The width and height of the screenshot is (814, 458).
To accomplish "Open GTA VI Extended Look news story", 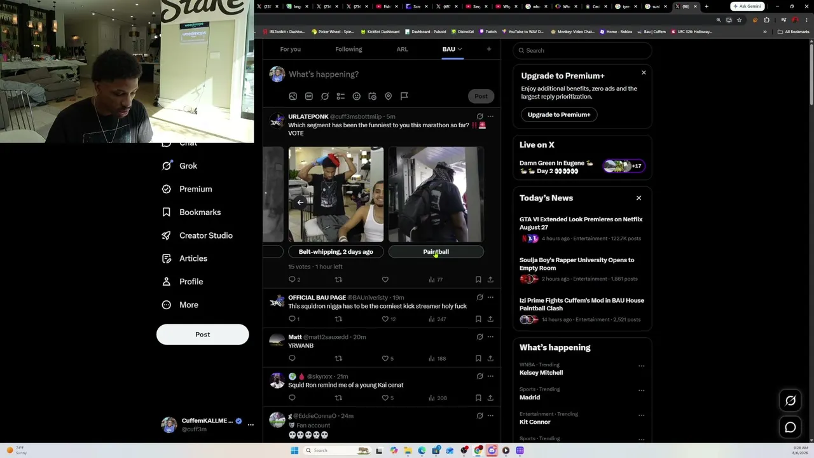I will [583, 229].
